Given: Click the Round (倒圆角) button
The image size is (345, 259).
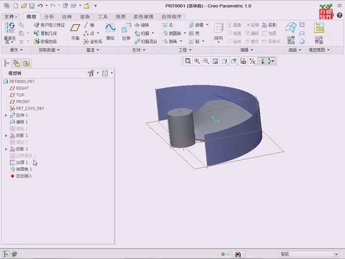Looking at the screenshot, I should (172, 33).
